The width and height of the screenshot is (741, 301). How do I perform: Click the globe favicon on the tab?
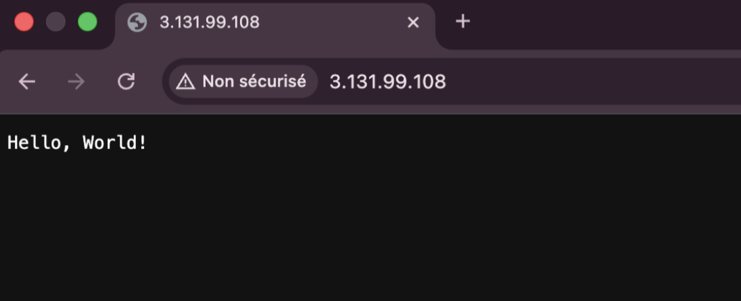tap(137, 22)
